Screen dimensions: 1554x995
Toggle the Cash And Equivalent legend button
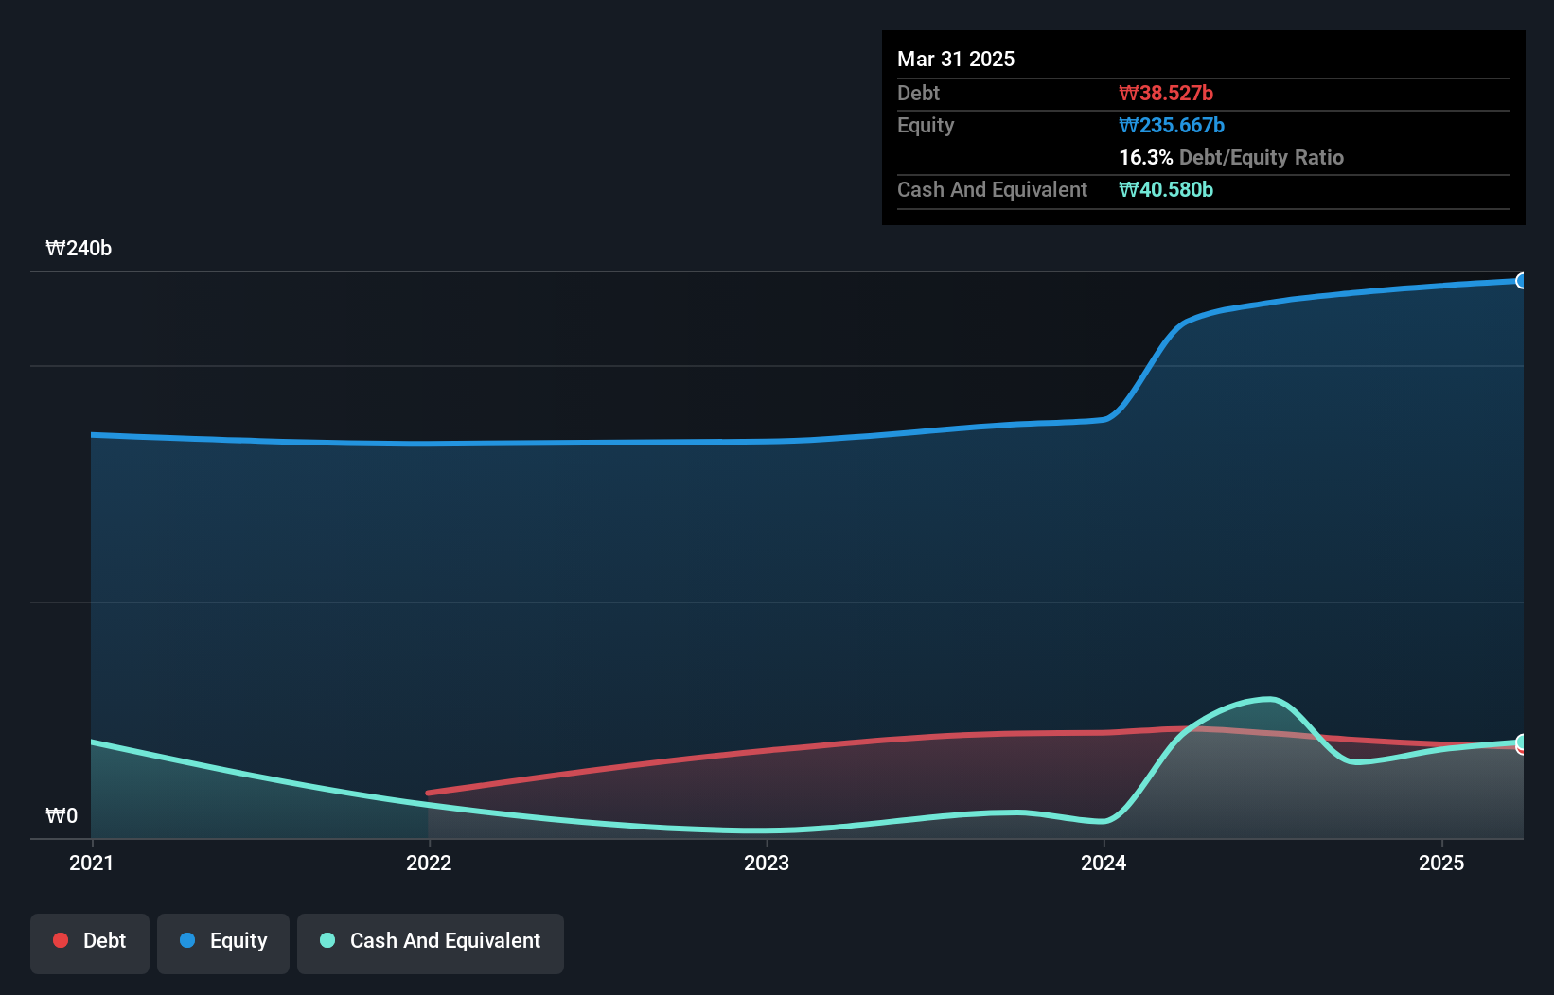click(x=431, y=943)
